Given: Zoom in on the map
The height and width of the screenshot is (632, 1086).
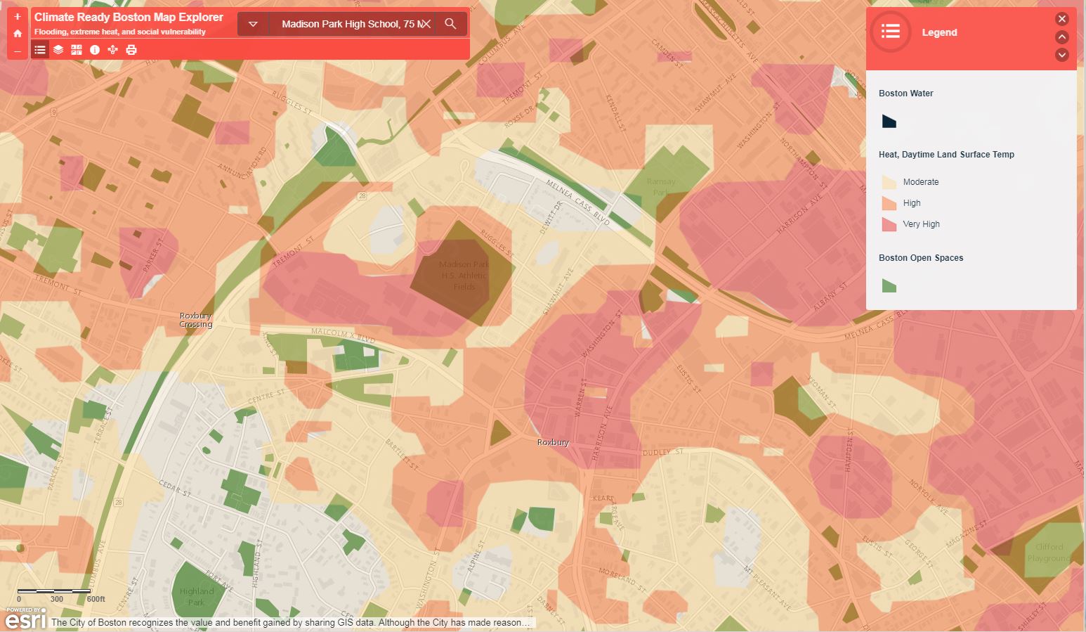Looking at the screenshot, I should coord(18,17).
